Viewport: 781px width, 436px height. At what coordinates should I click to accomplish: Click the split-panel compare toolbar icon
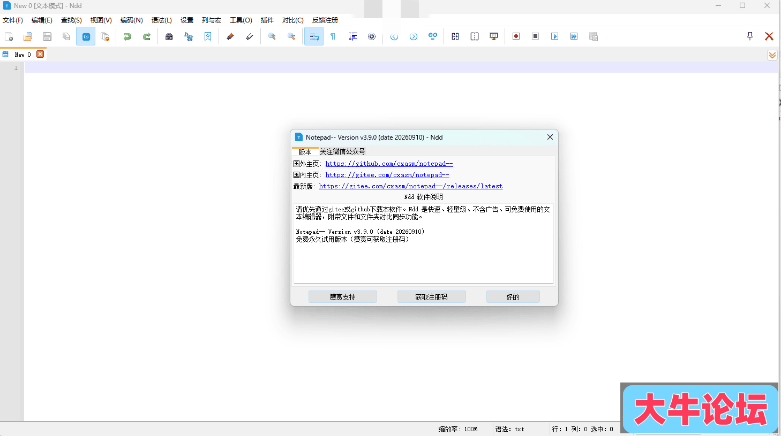[475, 36]
